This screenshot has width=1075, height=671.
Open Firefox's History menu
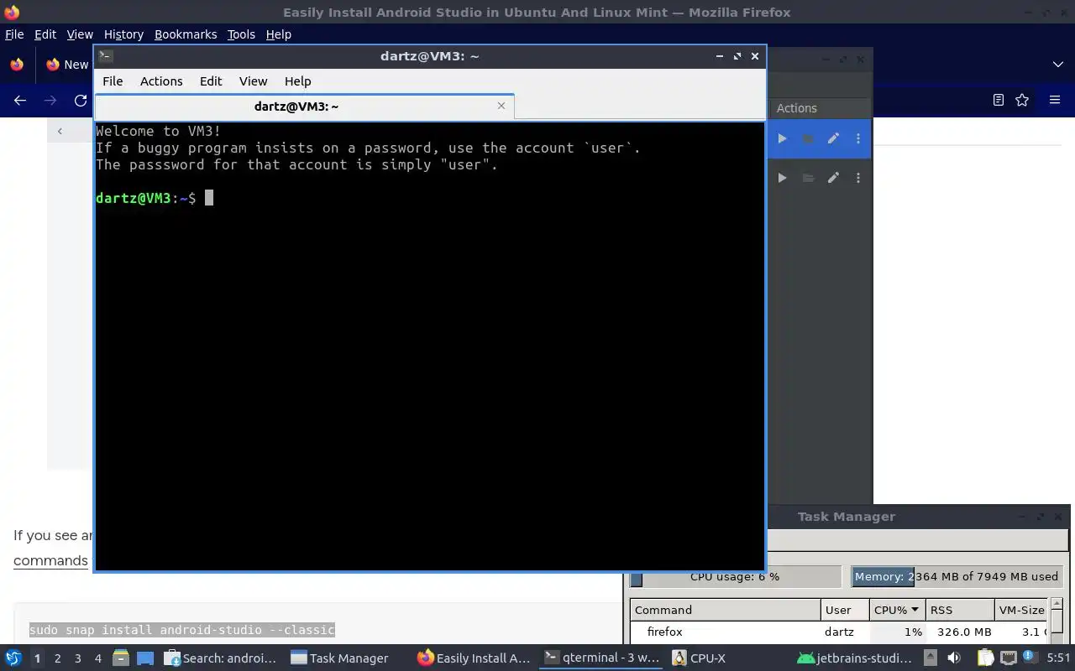[123, 34]
